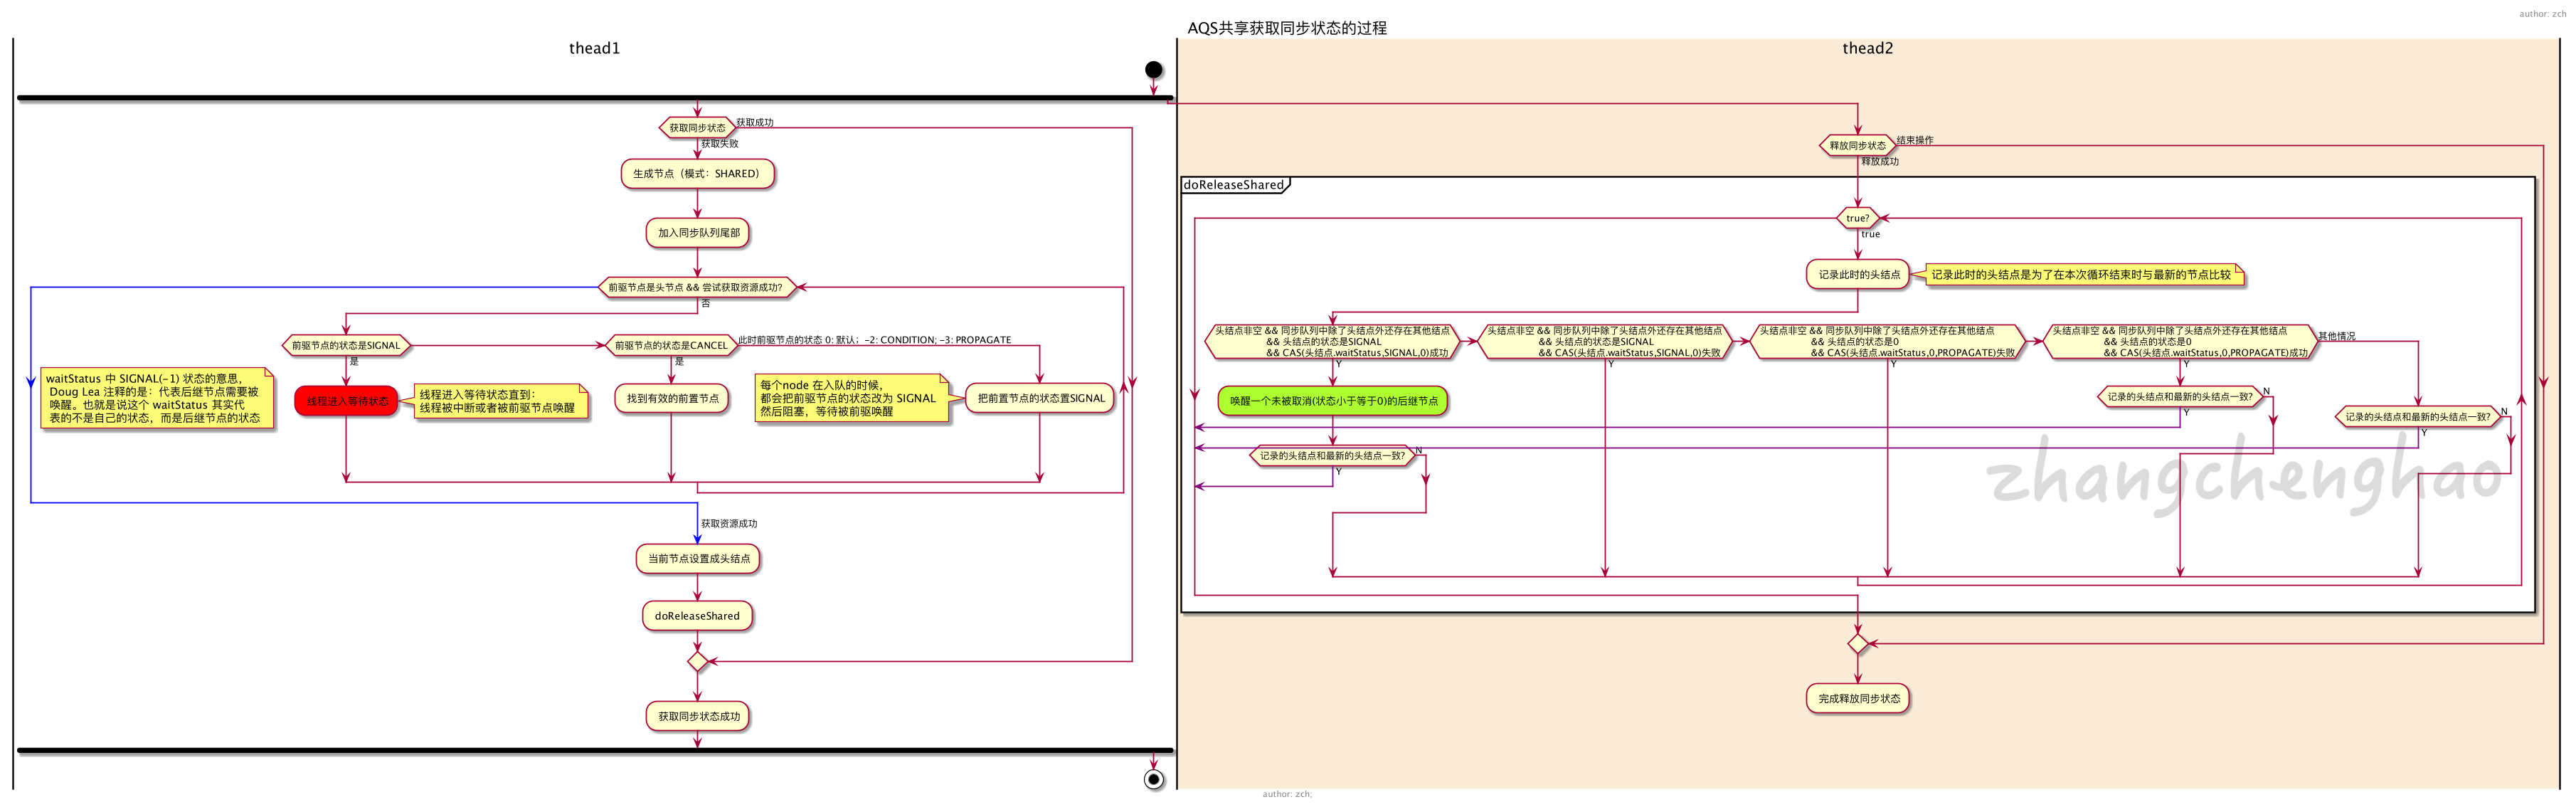
Task: Open the note '线程进入等待状态直到'
Action: click(501, 401)
